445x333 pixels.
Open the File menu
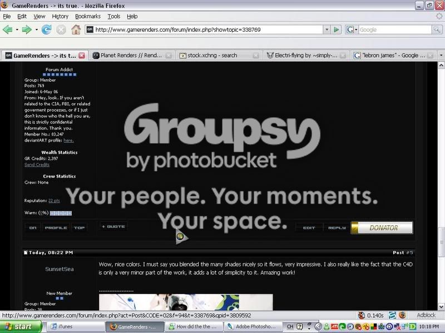(x=7, y=17)
